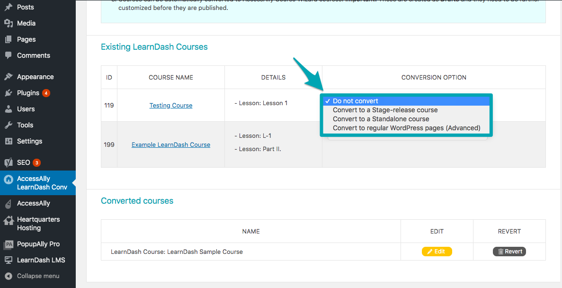Viewport: 562px width, 288px height.
Task: Click "LearnDash Course: LearnDash Sample Course" name
Action: point(177,252)
